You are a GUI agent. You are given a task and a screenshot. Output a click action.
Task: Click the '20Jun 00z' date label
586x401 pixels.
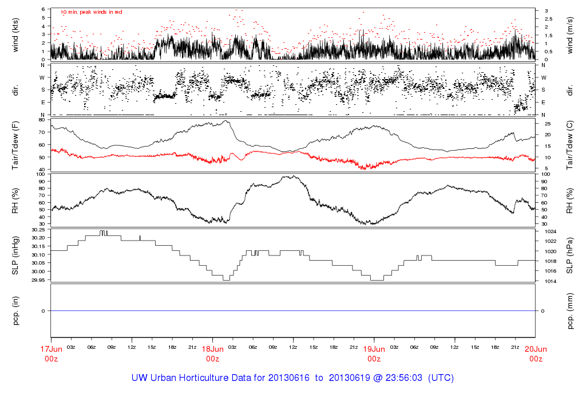pos(536,354)
